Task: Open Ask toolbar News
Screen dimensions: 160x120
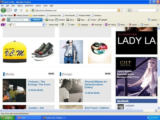Action: pos(70,20)
